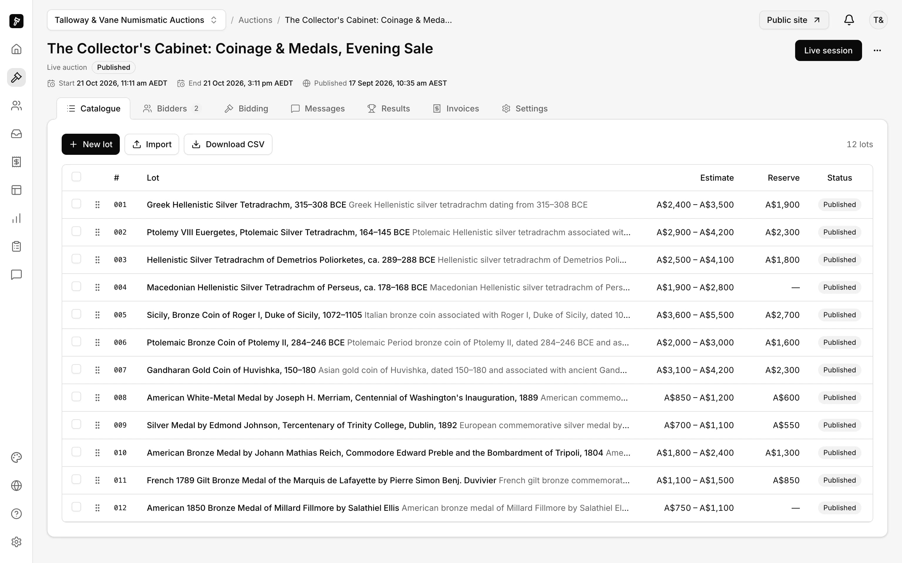Go to Auctions breadcrumb link

click(255, 20)
